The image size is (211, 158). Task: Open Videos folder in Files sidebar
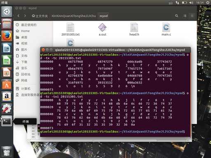coord(21,43)
